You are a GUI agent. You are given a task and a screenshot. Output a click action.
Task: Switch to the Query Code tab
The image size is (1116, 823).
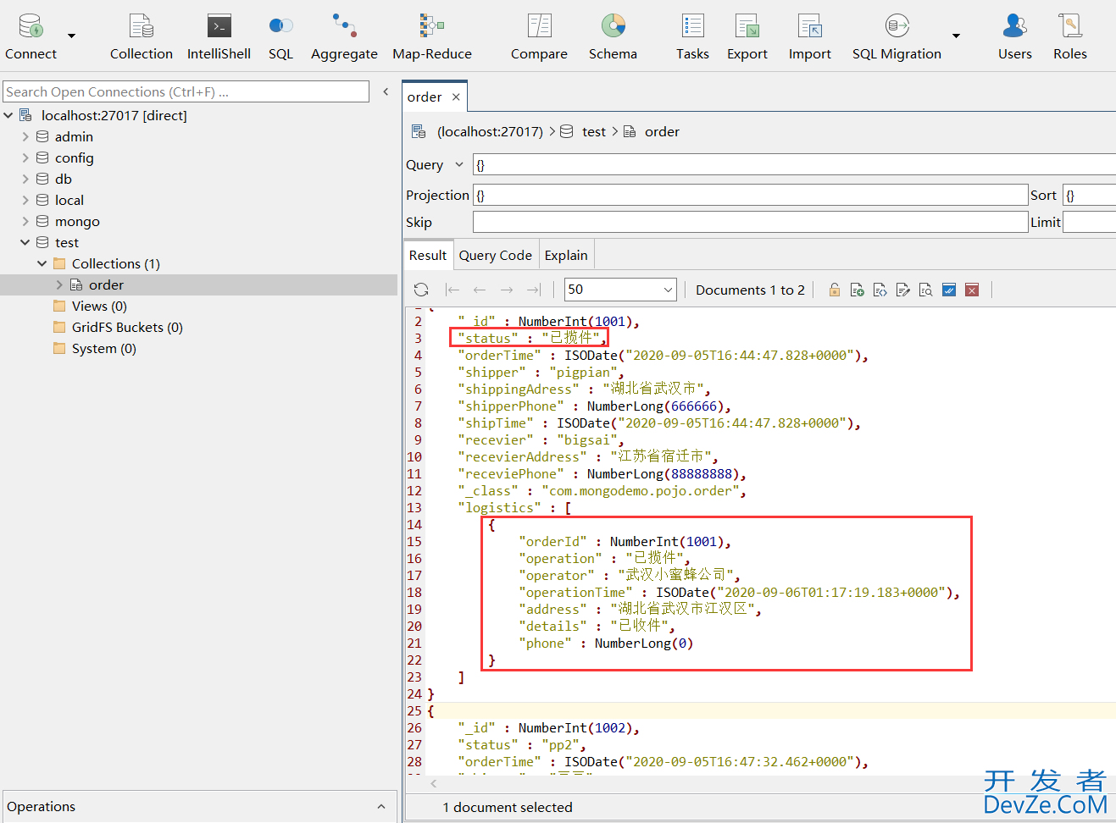pos(496,255)
